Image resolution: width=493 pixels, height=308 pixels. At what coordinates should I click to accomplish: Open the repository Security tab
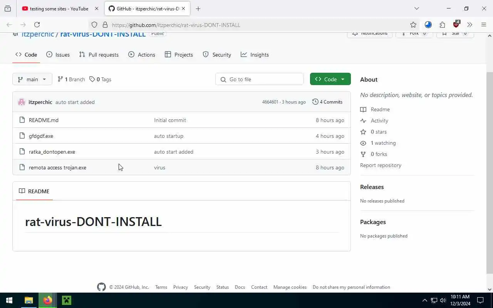[x=217, y=55]
